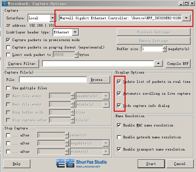Click Cancel to close the dialog

point(180,164)
